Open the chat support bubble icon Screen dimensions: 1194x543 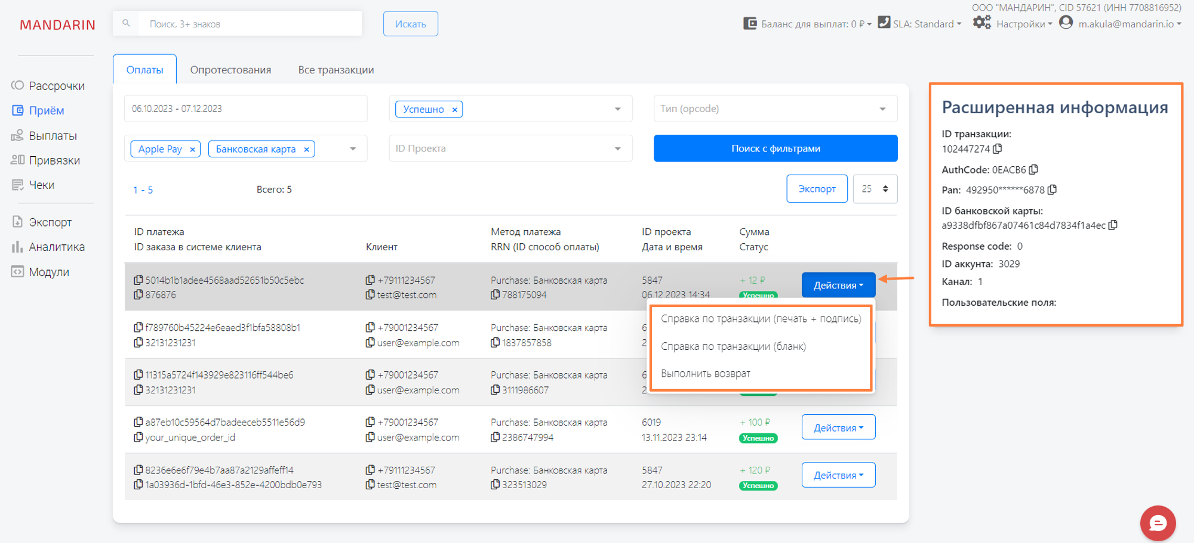tap(1157, 523)
